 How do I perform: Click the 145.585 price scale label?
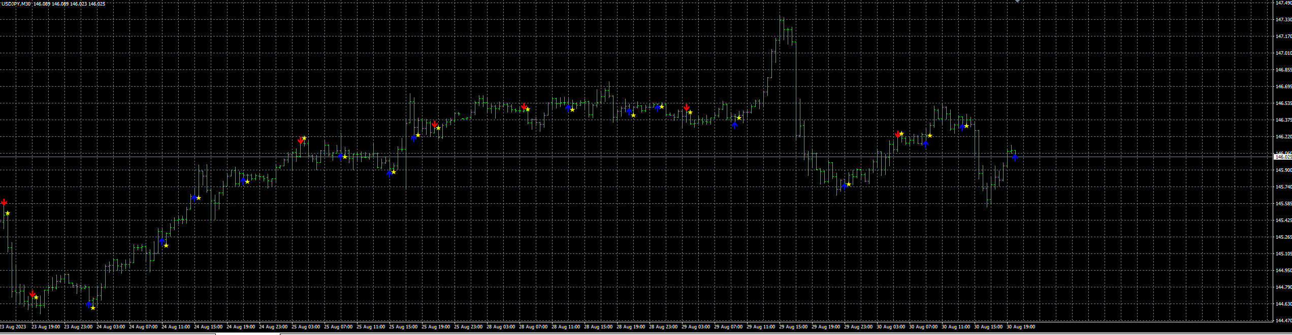[1283, 204]
